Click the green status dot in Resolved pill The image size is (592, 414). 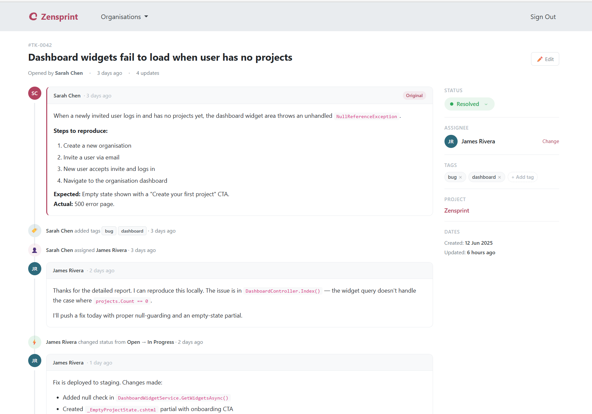pos(452,104)
